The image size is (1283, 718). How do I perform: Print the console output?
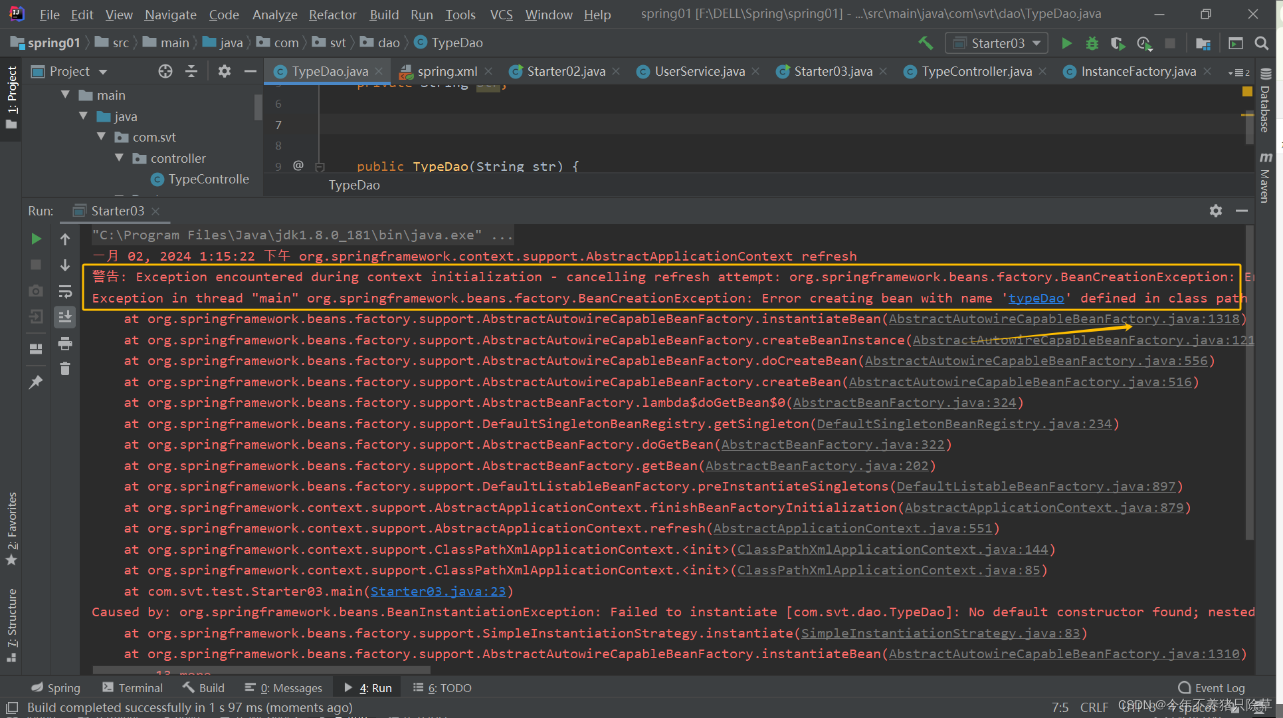pos(65,343)
